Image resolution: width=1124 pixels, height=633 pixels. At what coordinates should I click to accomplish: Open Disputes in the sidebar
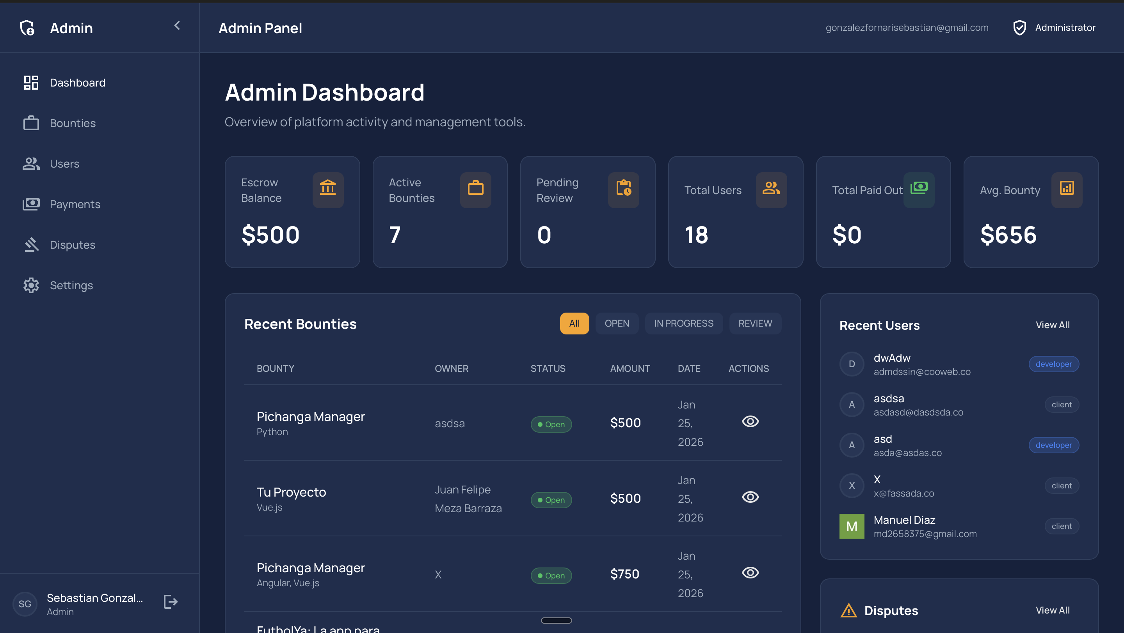[x=73, y=244]
